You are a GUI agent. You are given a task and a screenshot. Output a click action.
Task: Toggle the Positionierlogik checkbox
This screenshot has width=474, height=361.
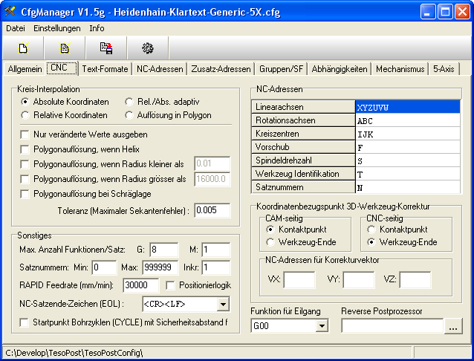[x=170, y=285]
